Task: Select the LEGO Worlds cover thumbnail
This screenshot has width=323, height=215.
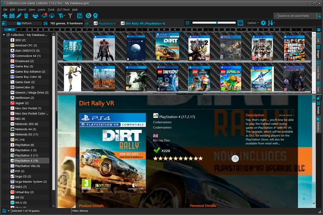Action: (x=231, y=78)
